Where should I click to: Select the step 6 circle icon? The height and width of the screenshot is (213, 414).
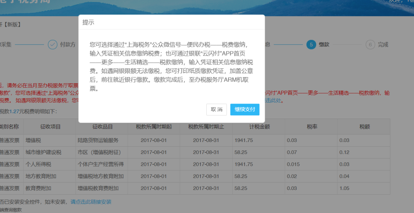[x=370, y=45]
